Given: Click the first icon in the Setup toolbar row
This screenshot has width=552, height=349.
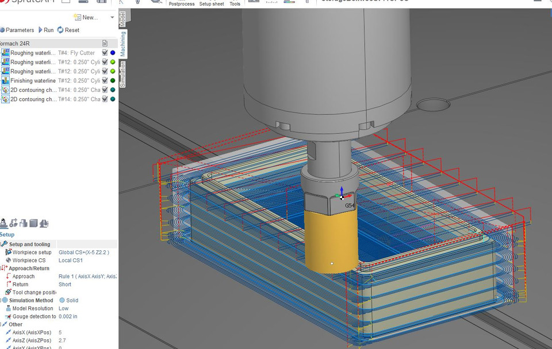Looking at the screenshot, I should (3, 223).
